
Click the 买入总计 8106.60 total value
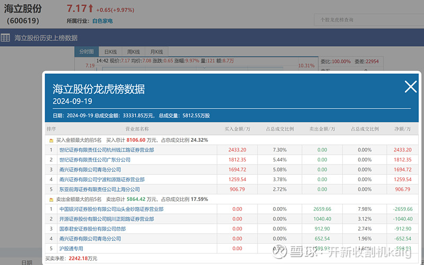136,140
